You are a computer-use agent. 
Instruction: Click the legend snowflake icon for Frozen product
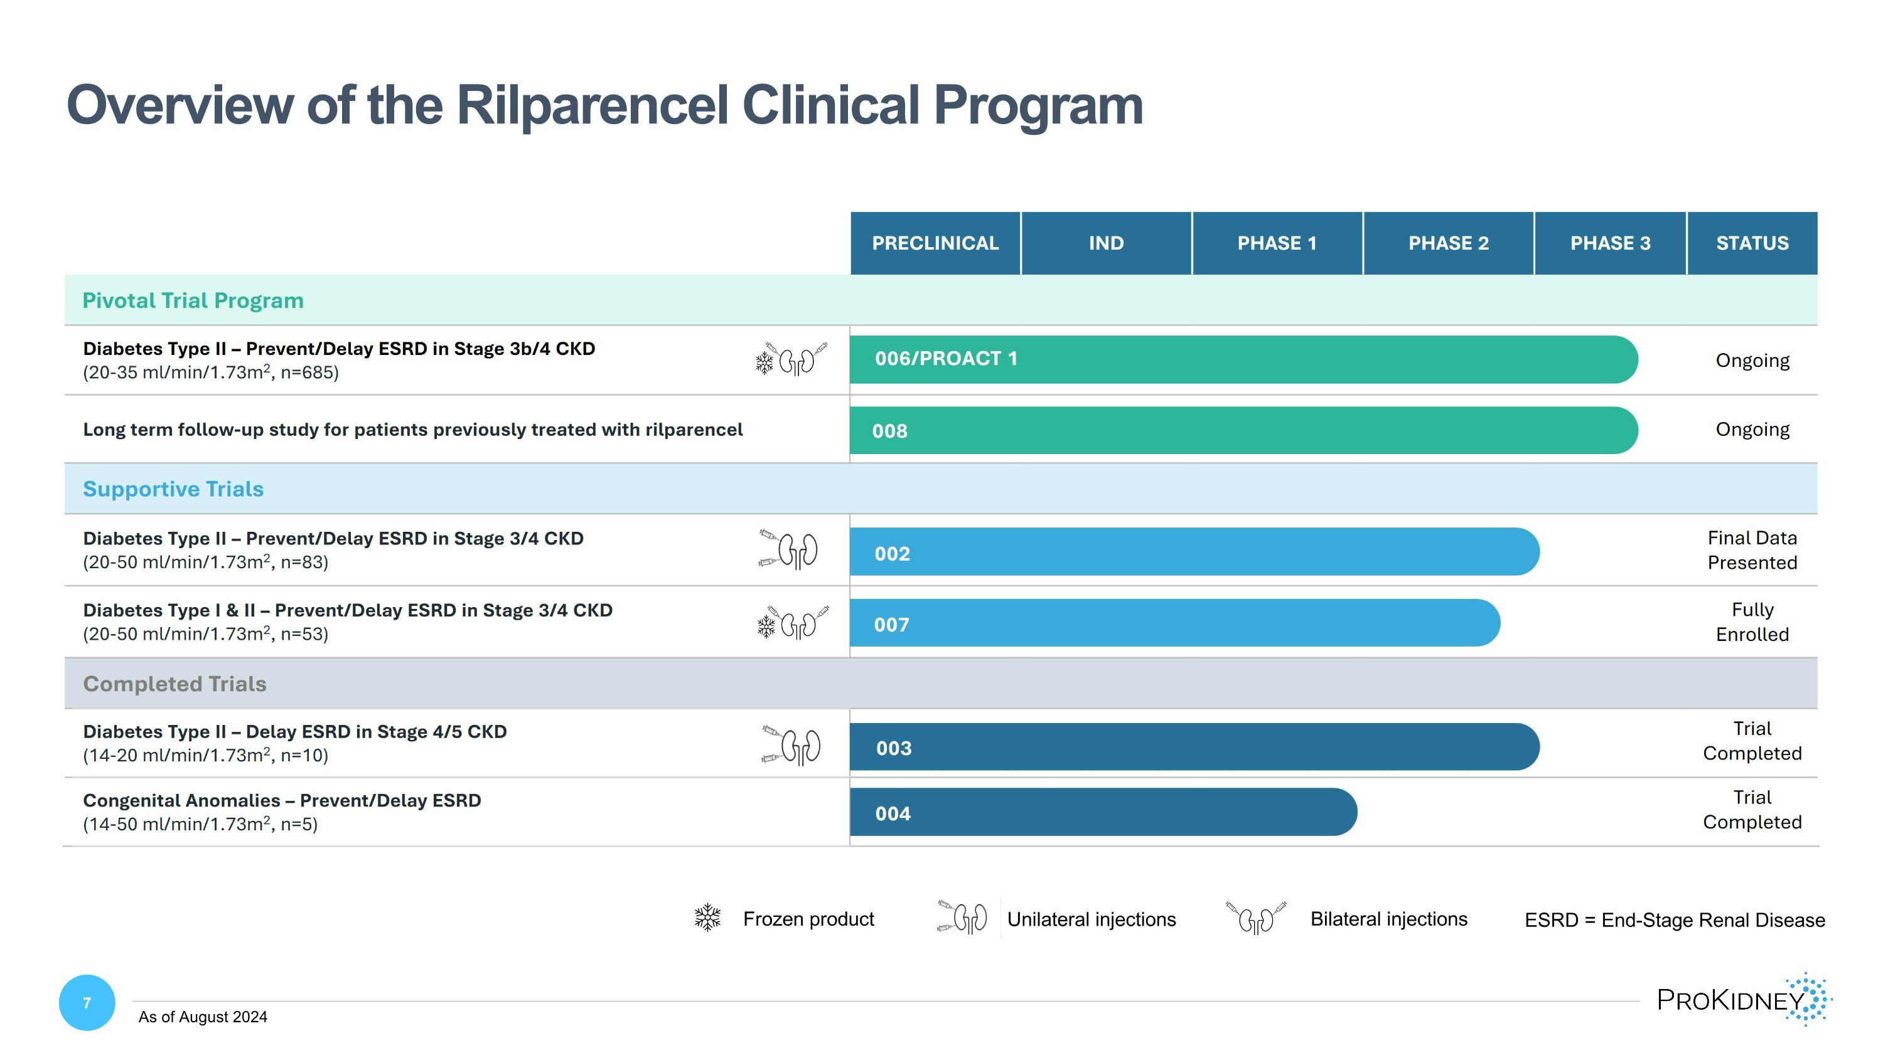tap(707, 918)
